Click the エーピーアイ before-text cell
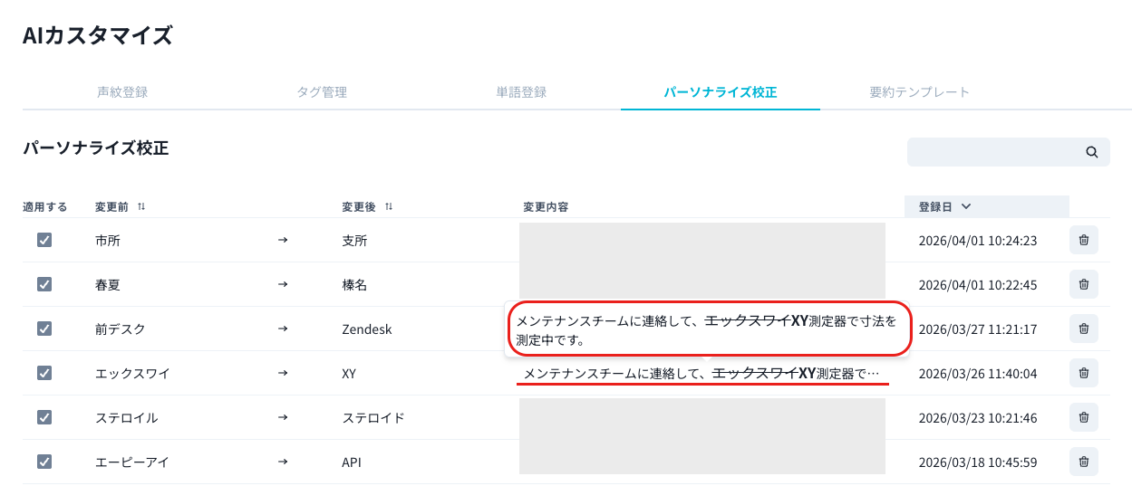This screenshot has width=1132, height=486. click(x=132, y=462)
